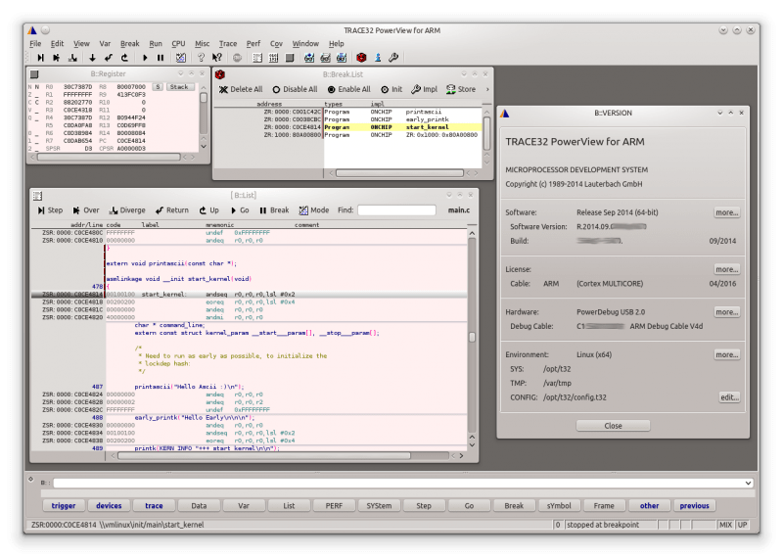The width and height of the screenshot is (783, 557).
Task: Click the trigger softkey
Action: point(64,506)
